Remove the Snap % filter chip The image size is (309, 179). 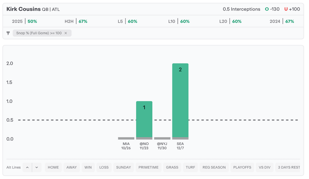point(66,33)
